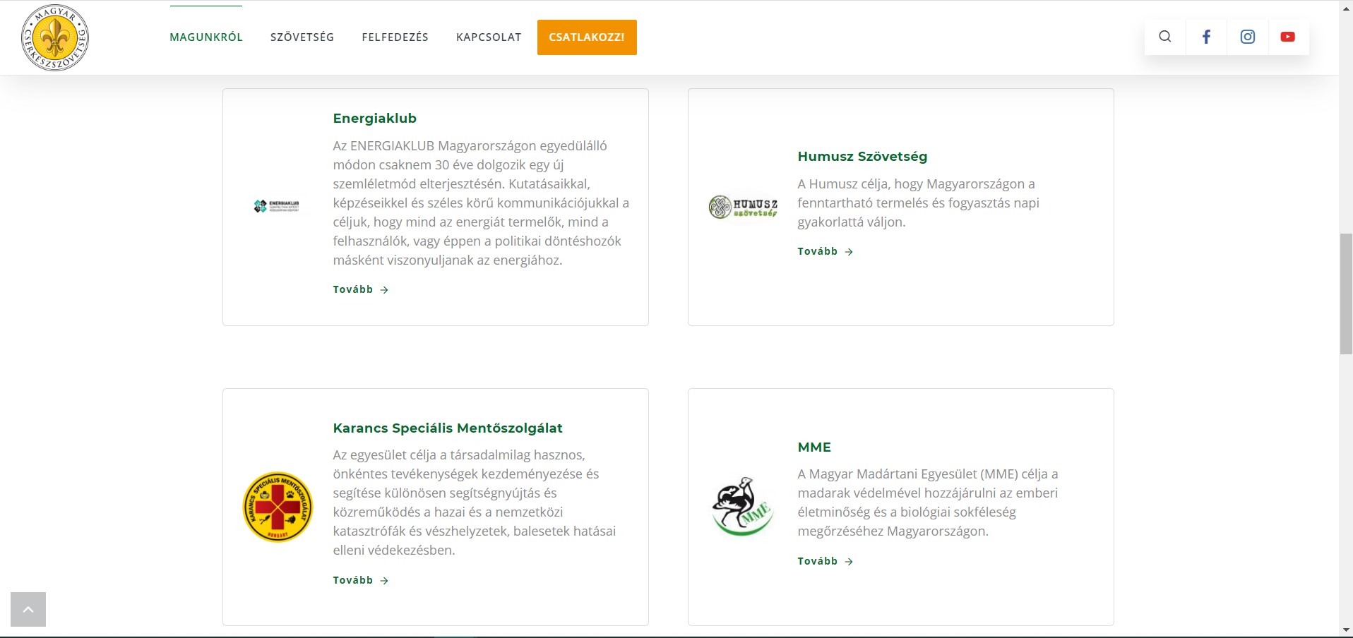Image resolution: width=1353 pixels, height=638 pixels.
Task: Click the page's vertical scrollbar thumb
Action: [1346, 293]
